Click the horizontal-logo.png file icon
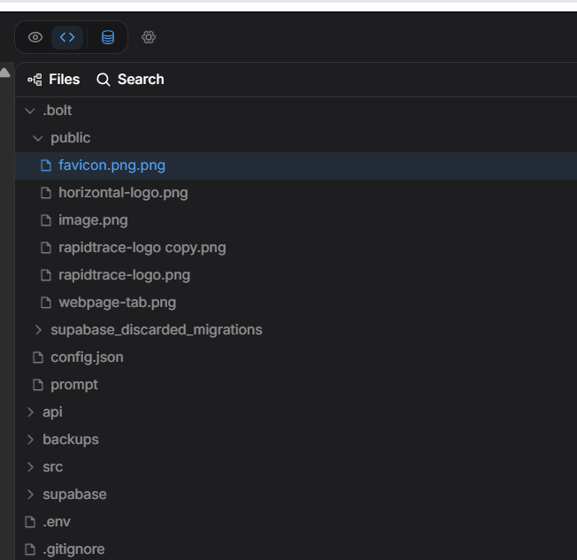 46,193
